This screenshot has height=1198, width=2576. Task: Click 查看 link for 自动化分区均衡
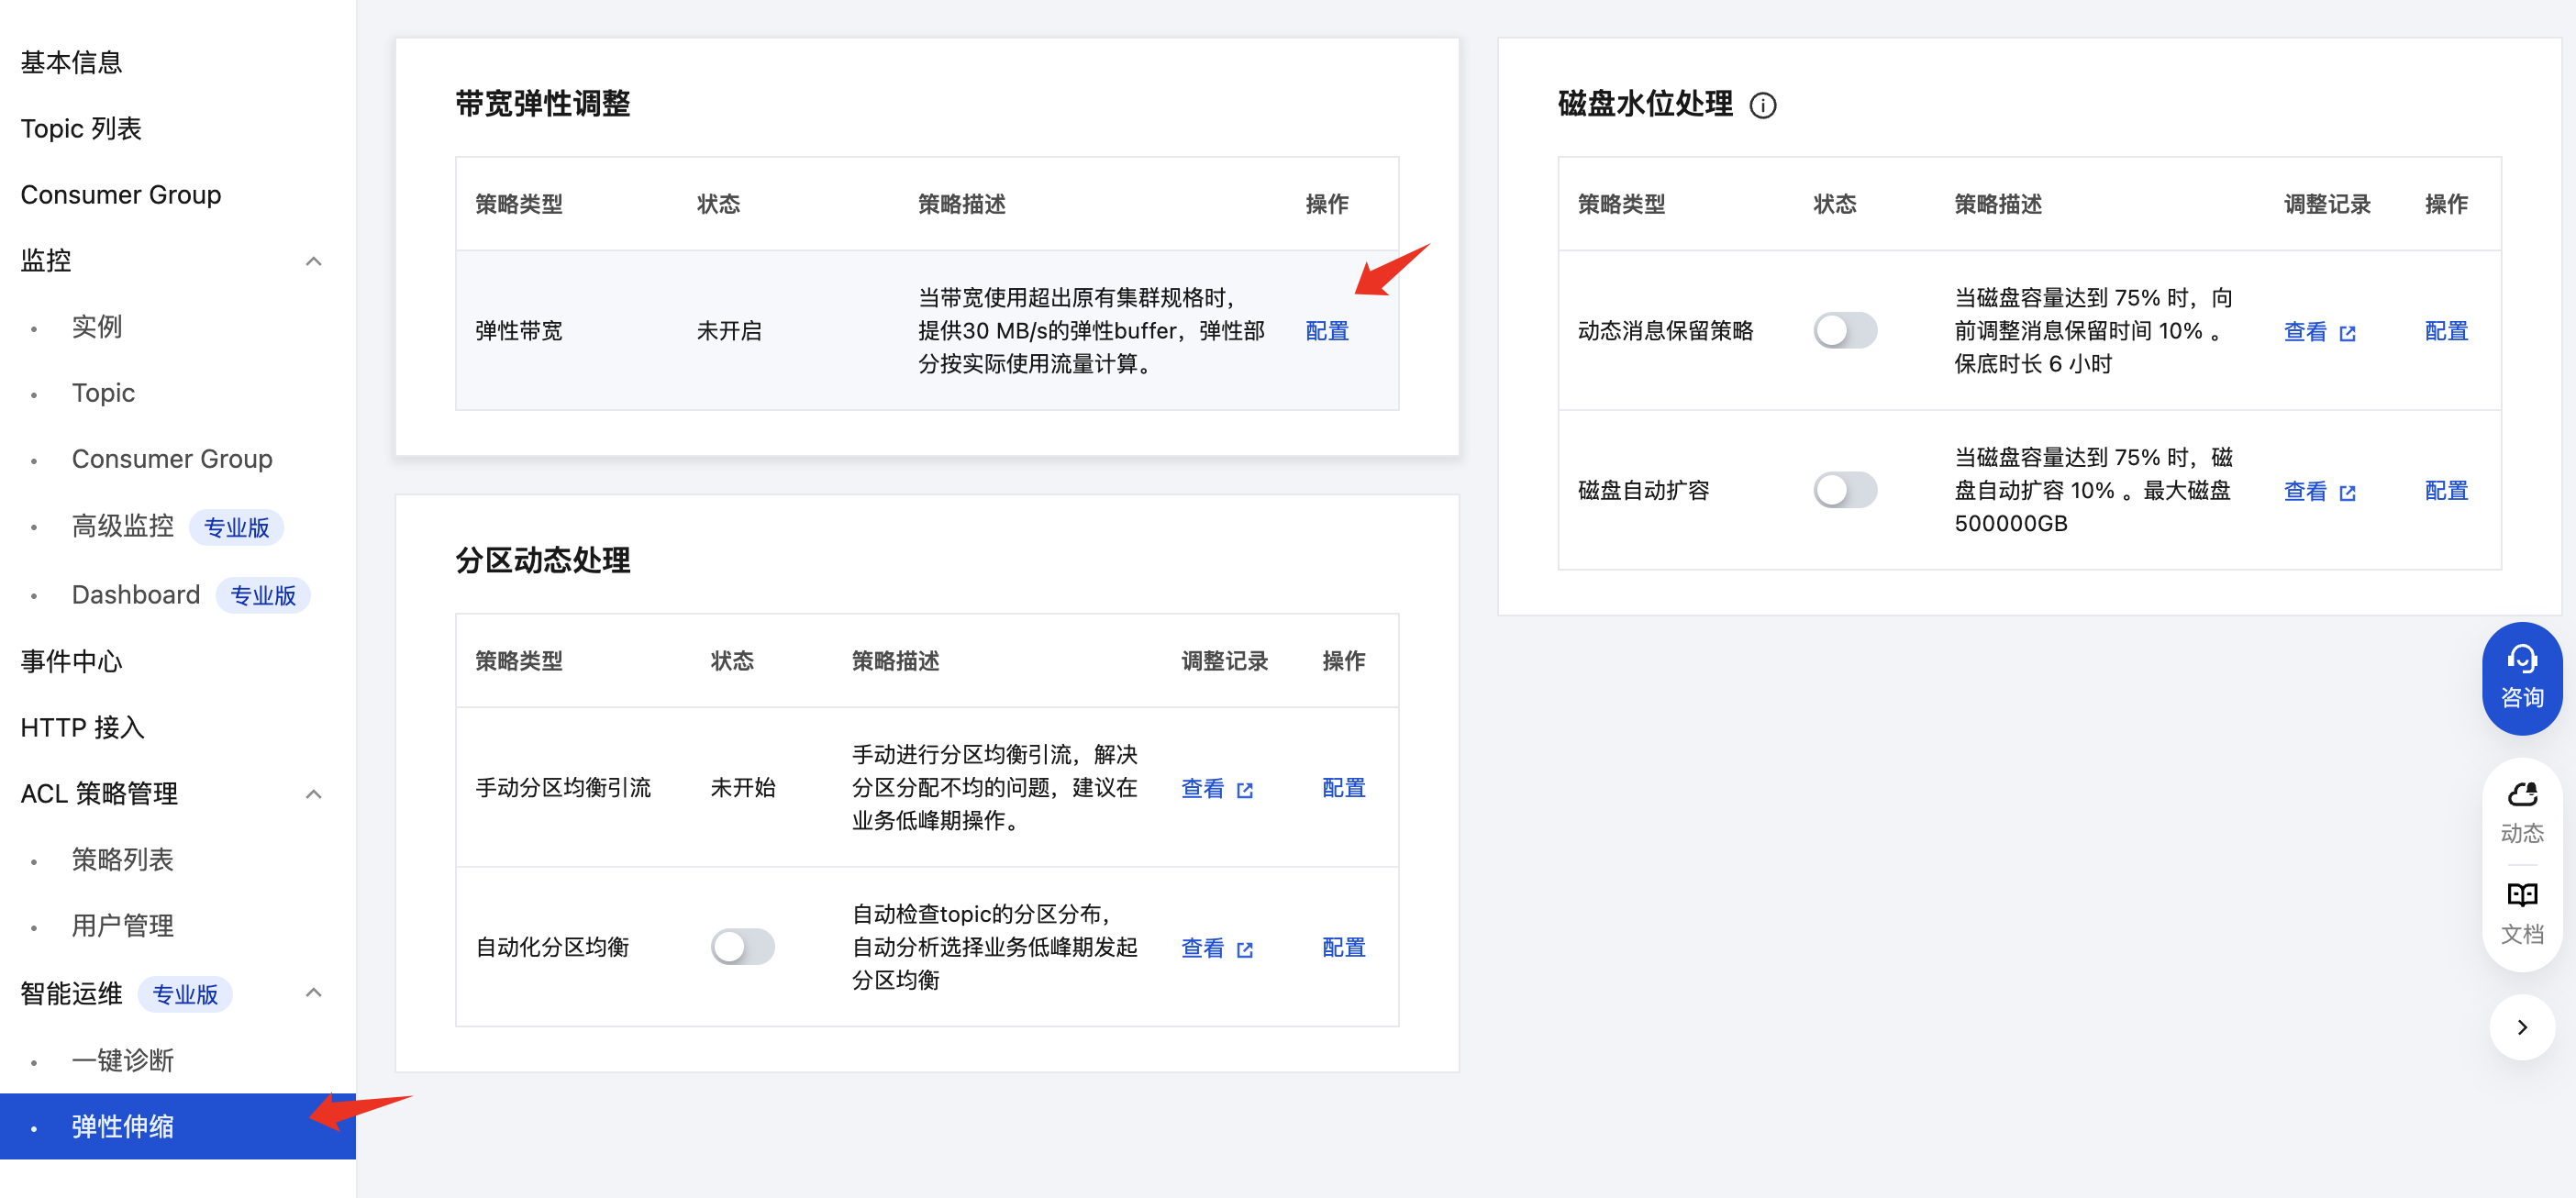coord(1202,947)
